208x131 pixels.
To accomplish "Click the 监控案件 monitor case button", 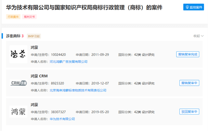I will tap(194, 7).
